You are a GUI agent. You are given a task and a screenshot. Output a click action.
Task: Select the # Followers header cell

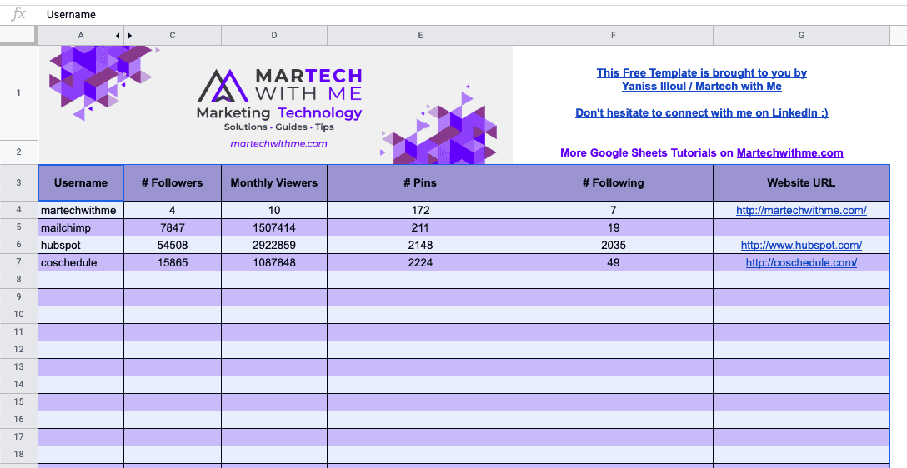(173, 182)
